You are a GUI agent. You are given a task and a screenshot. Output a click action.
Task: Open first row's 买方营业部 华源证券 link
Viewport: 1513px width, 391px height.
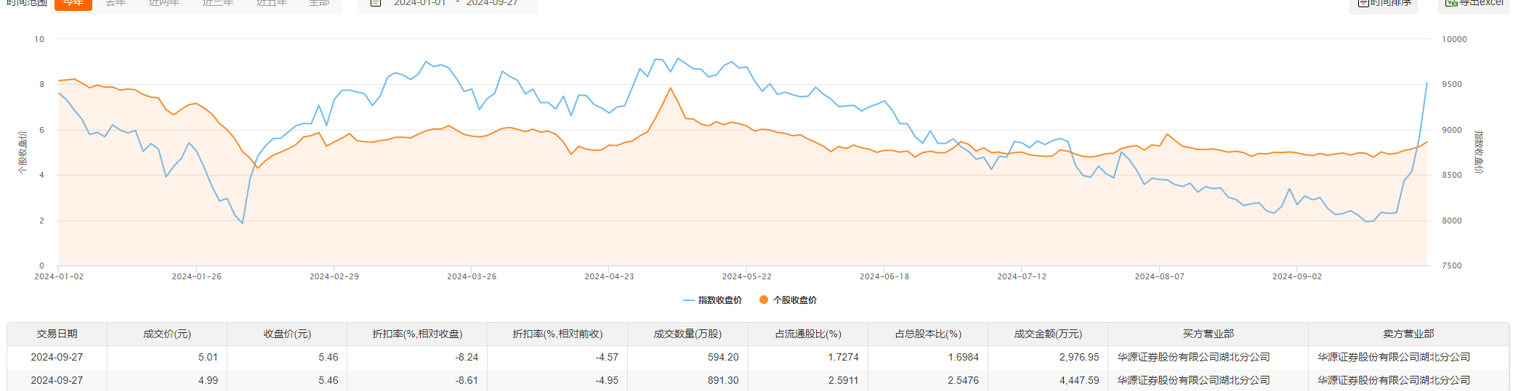[1193, 357]
